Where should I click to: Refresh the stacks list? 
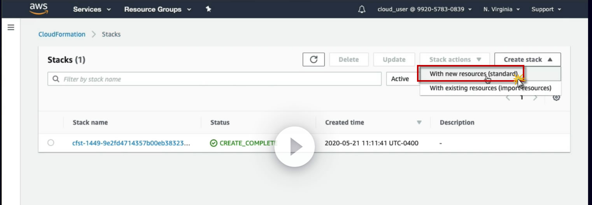(x=314, y=60)
